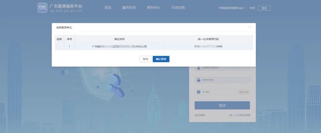Click the user icon in the phone number field
Screen dimensions: 321x133
tap(198, 68)
